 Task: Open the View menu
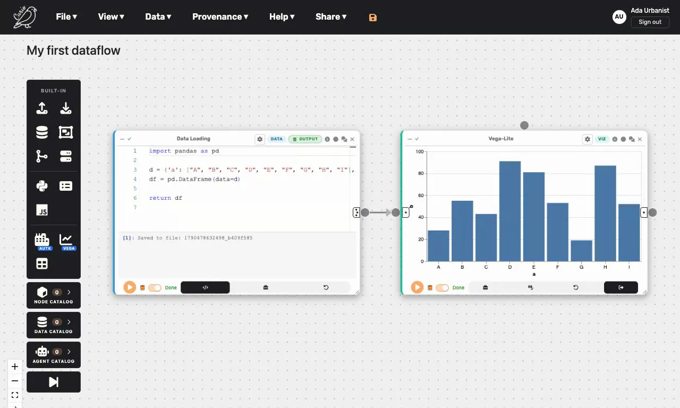pyautogui.click(x=111, y=16)
